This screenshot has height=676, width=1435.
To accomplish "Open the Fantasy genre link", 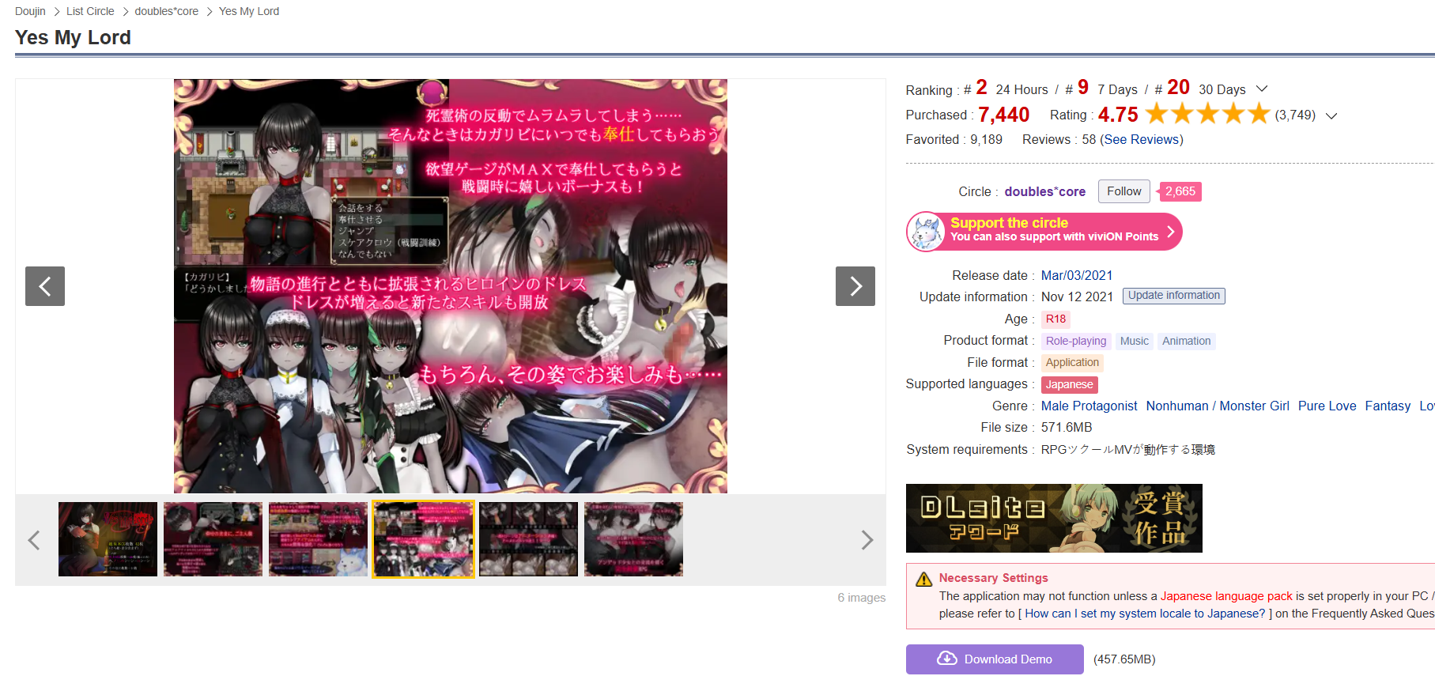I will pos(1388,406).
